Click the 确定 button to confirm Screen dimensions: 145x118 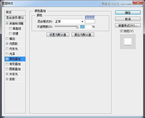click(x=128, y=12)
